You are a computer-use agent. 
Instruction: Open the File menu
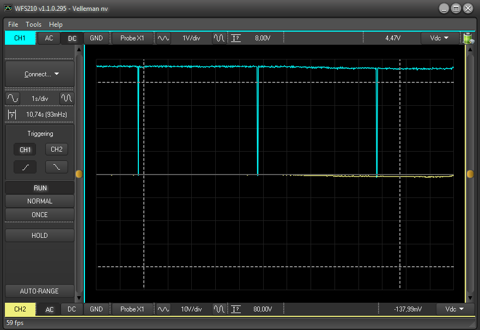tap(13, 25)
